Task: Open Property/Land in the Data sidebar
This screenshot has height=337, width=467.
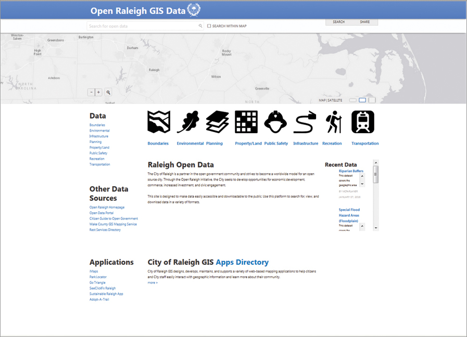Action: coord(99,148)
